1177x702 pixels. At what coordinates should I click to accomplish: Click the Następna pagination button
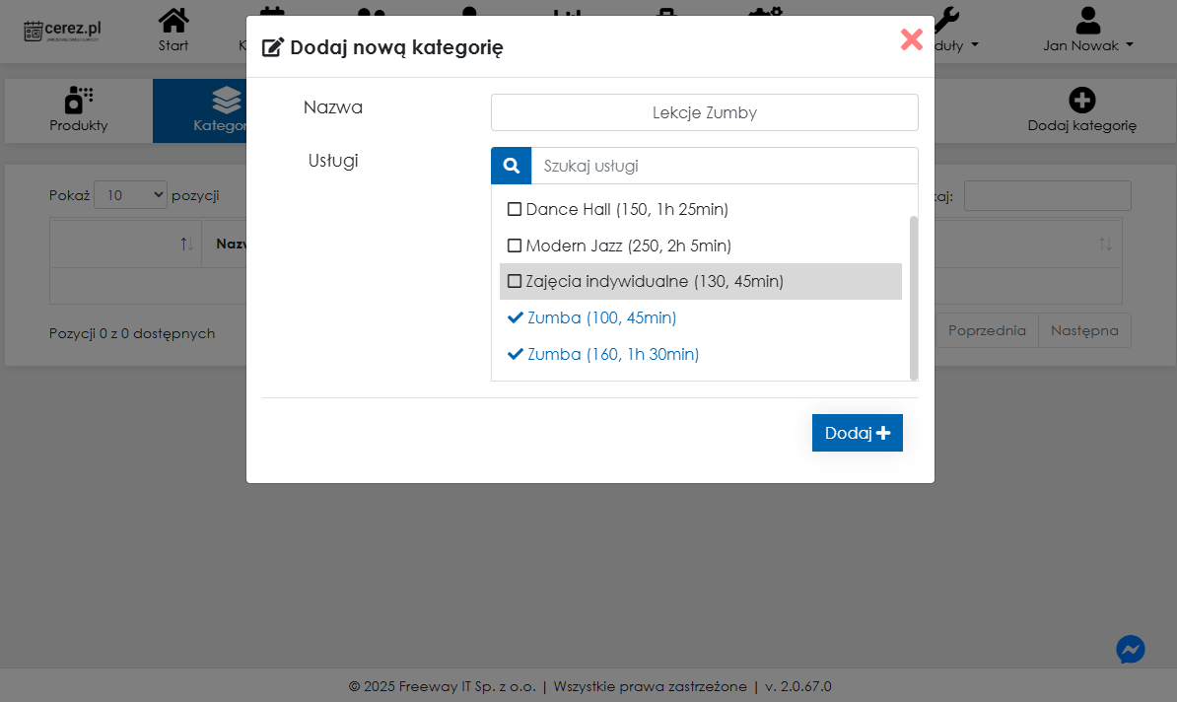pyautogui.click(x=1084, y=330)
